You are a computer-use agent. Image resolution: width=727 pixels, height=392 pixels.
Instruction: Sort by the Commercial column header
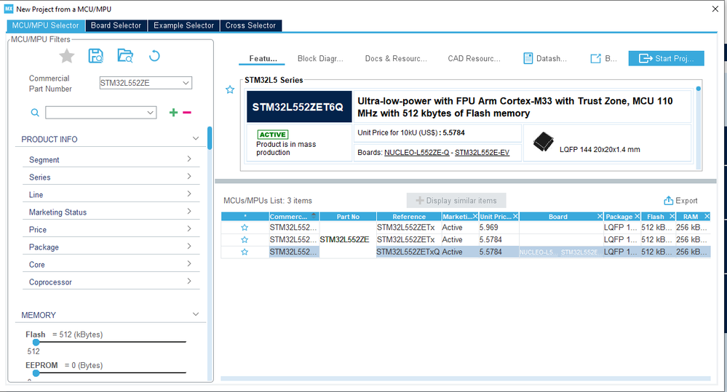(x=293, y=217)
